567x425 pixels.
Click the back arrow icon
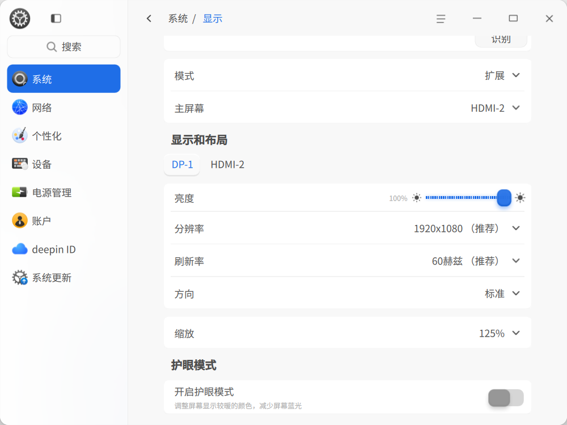pos(149,19)
